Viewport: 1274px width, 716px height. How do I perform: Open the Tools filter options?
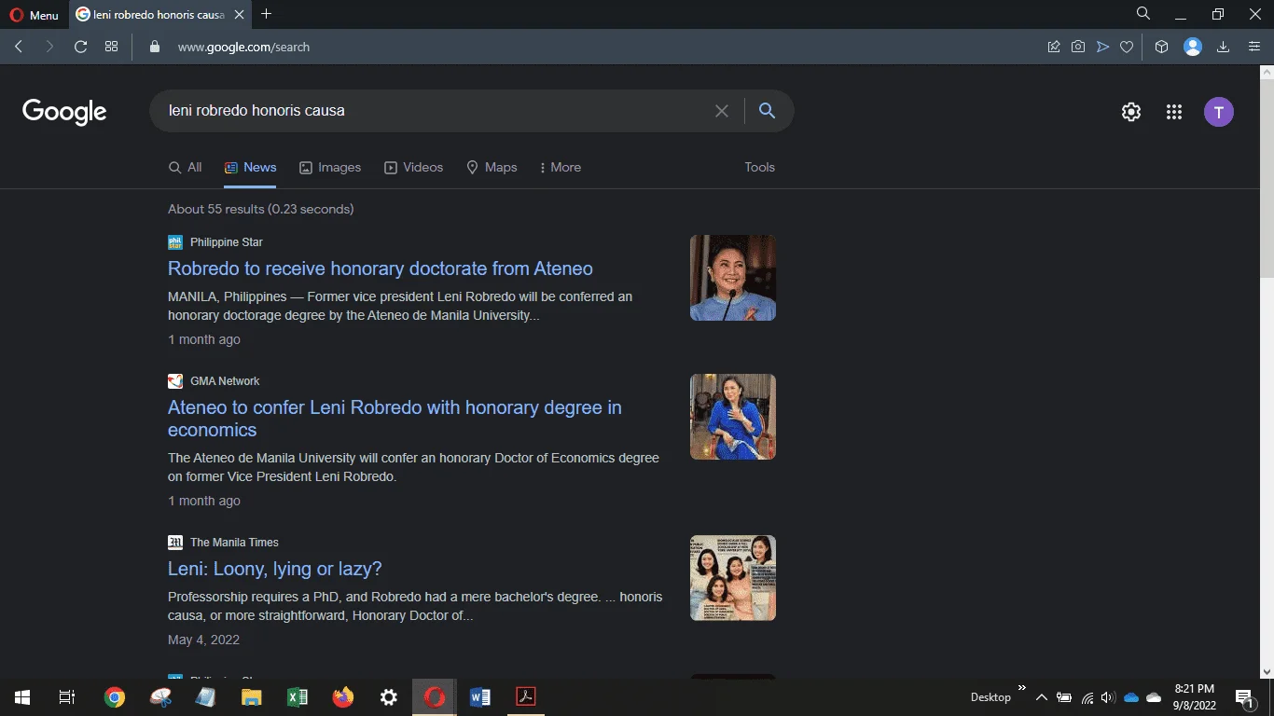[759, 167]
